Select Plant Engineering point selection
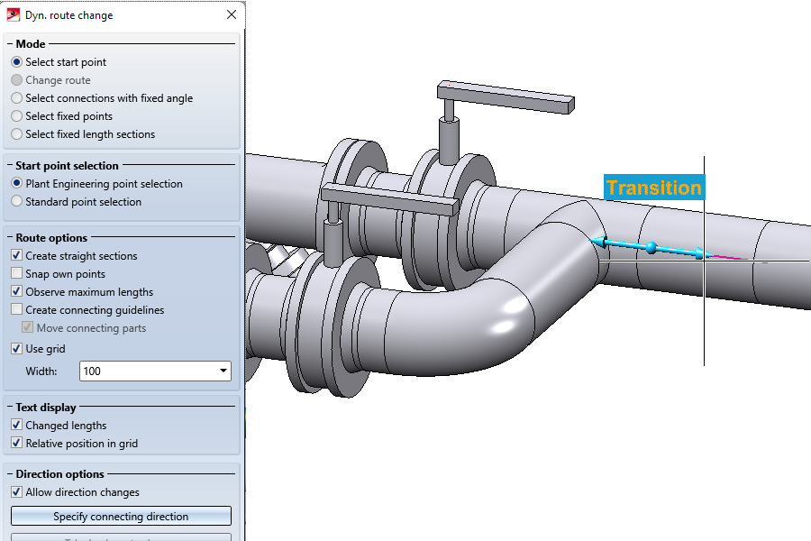The image size is (811, 541). [x=16, y=183]
